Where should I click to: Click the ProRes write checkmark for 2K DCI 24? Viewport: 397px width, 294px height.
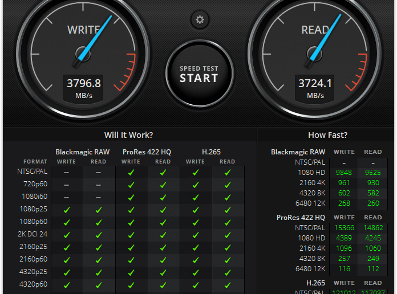131,235
